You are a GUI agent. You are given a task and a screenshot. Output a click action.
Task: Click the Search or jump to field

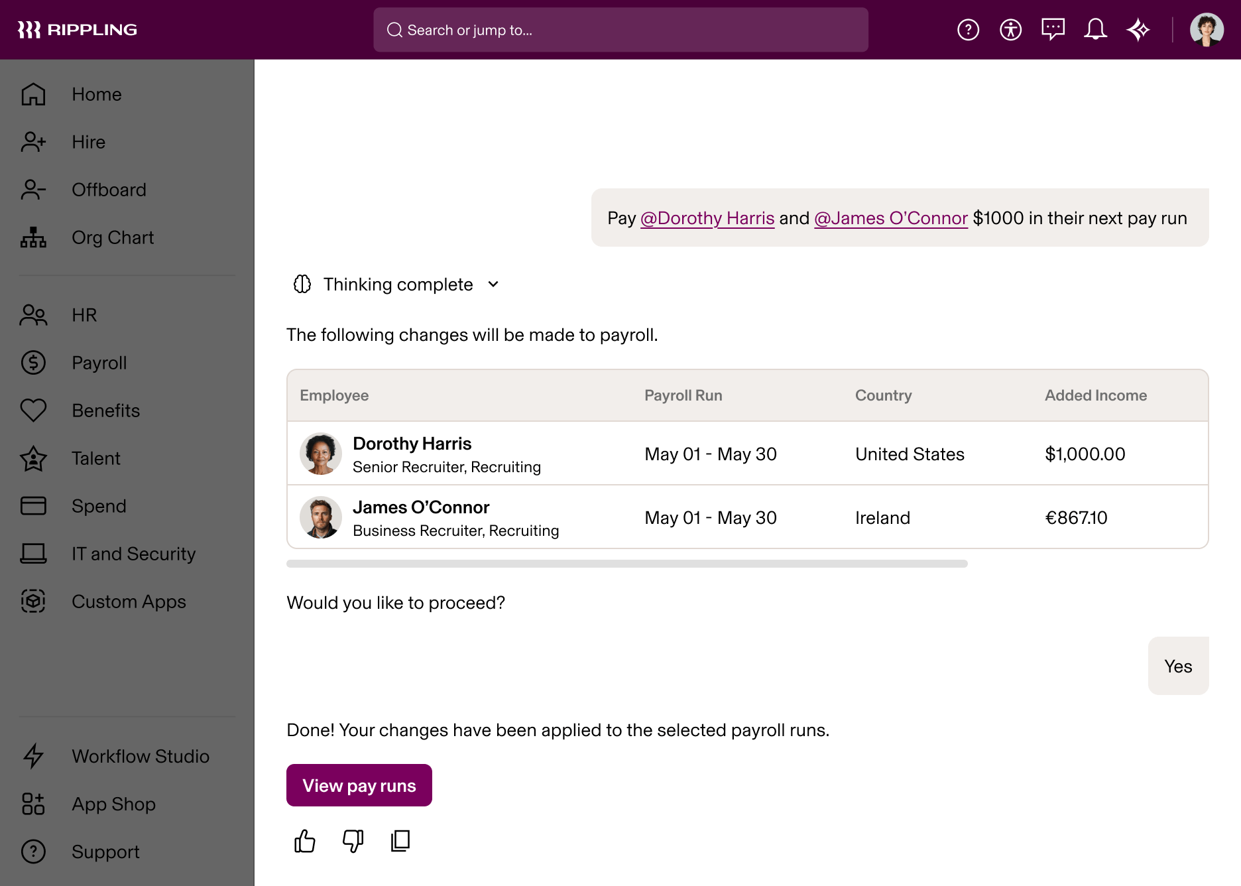[620, 30]
